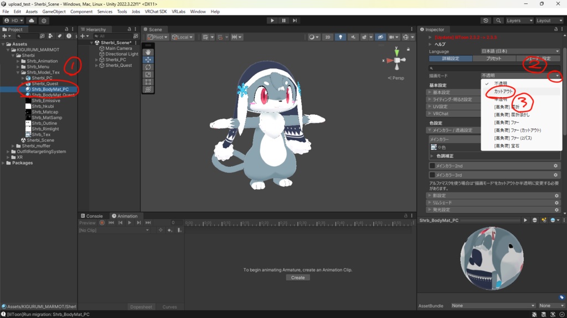Open Undo History icon

click(x=486, y=20)
